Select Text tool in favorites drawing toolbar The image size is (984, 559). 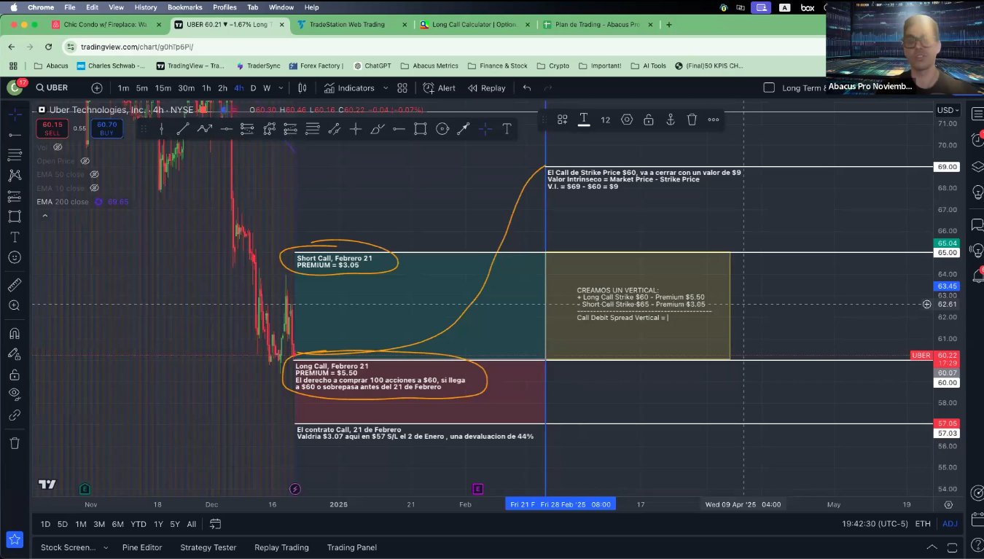[x=507, y=129]
